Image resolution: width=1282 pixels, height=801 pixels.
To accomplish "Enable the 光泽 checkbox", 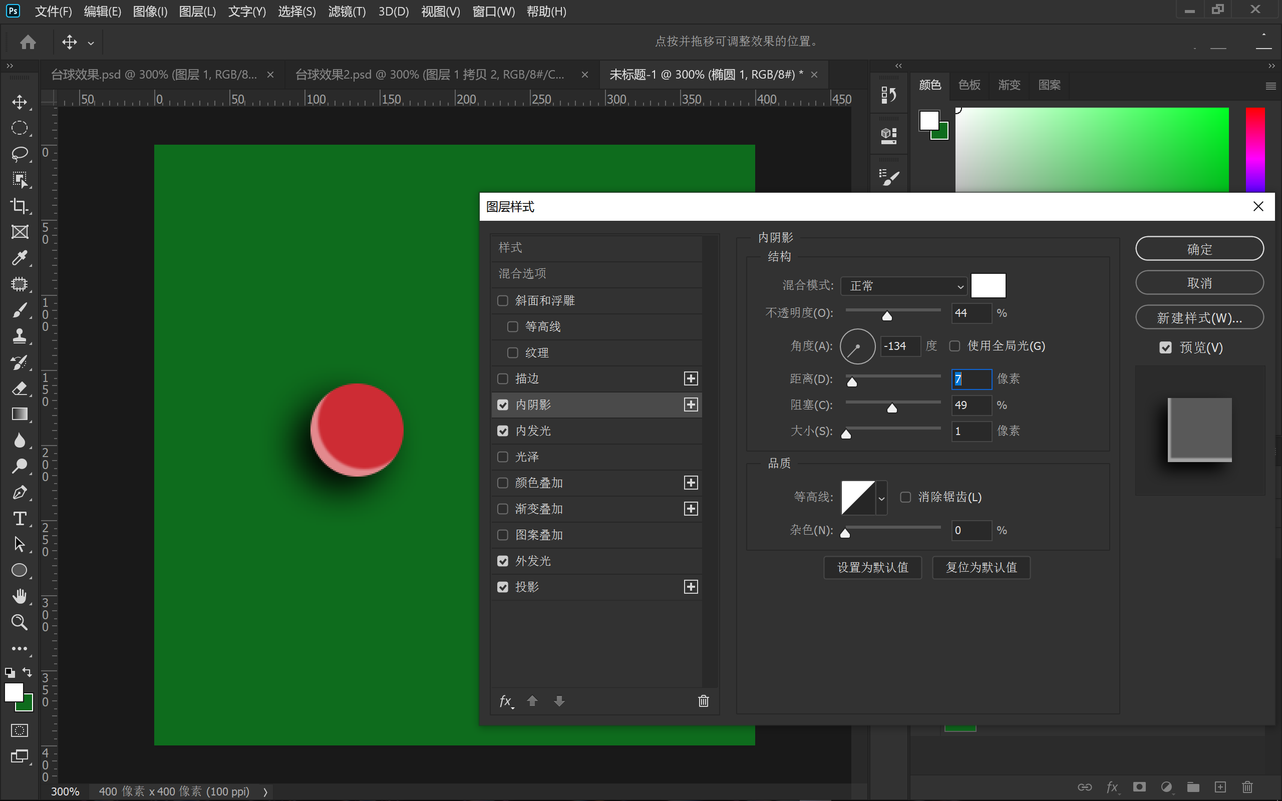I will pyautogui.click(x=503, y=457).
